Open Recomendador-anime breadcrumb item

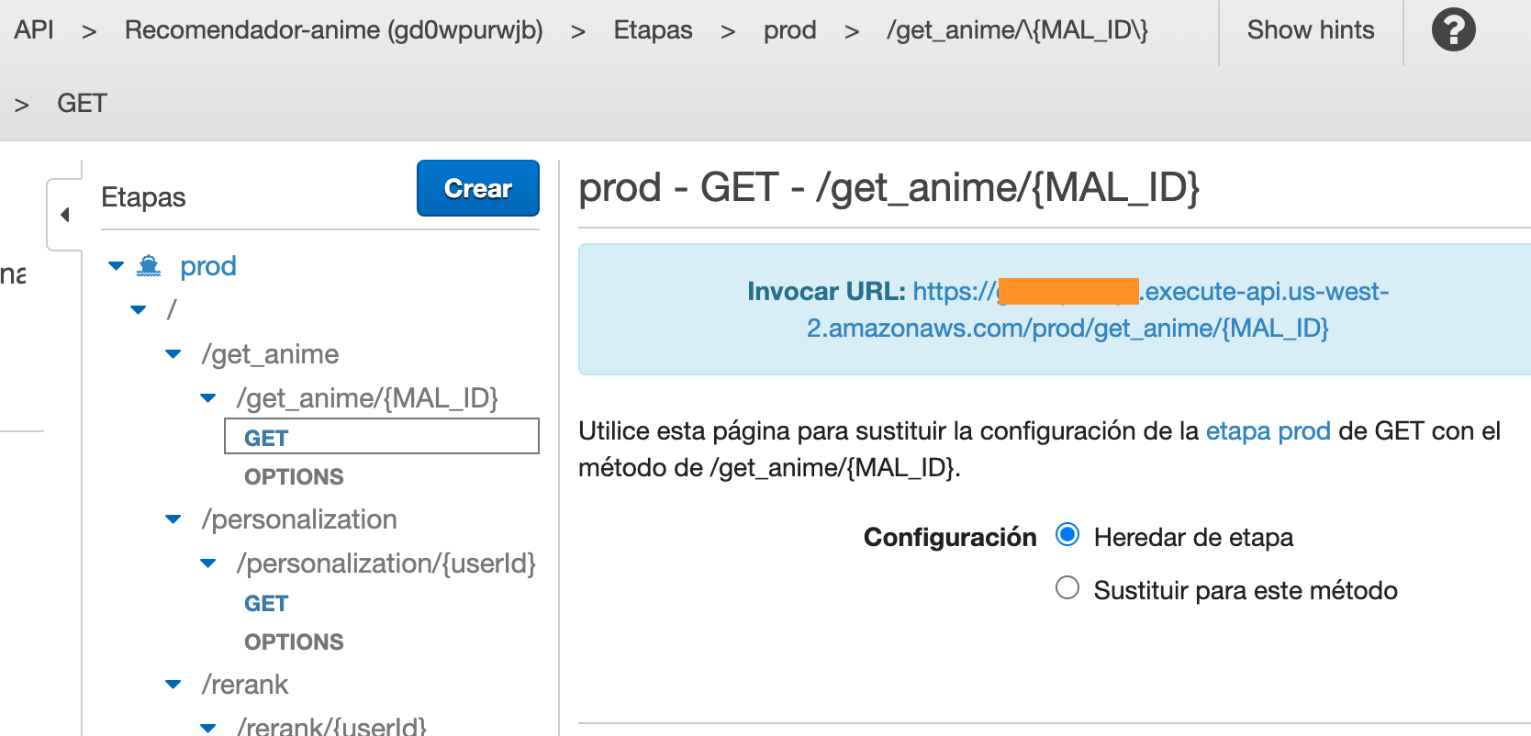[x=333, y=30]
